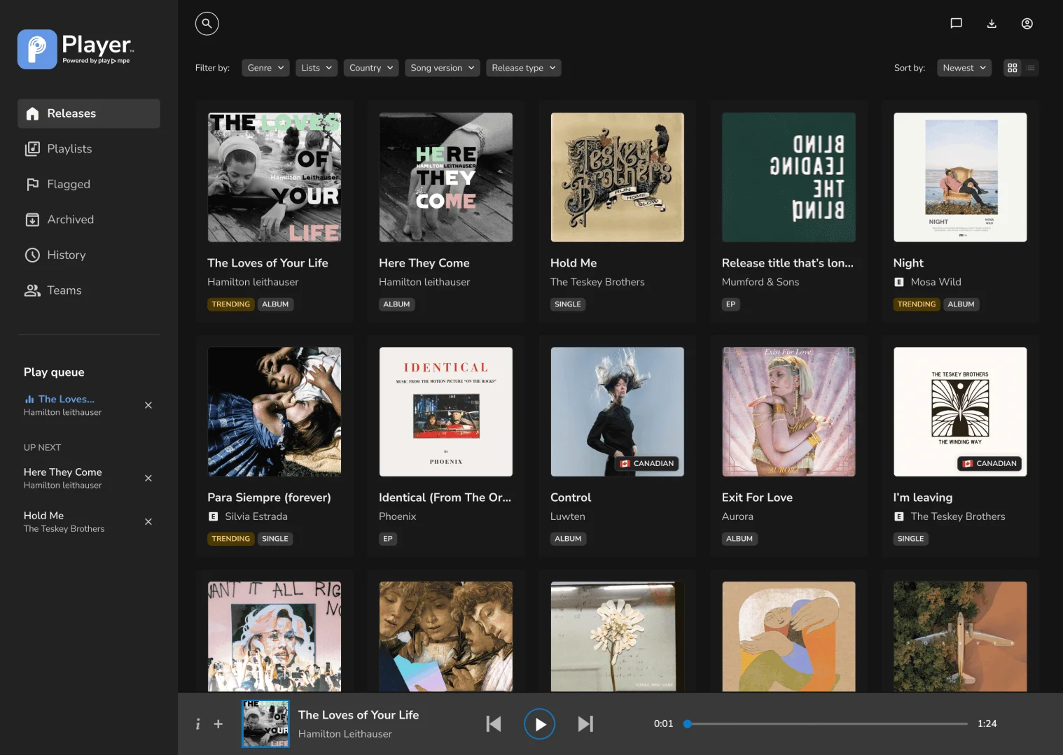
Task: Remove Hold Me from the play queue
Action: tap(148, 521)
